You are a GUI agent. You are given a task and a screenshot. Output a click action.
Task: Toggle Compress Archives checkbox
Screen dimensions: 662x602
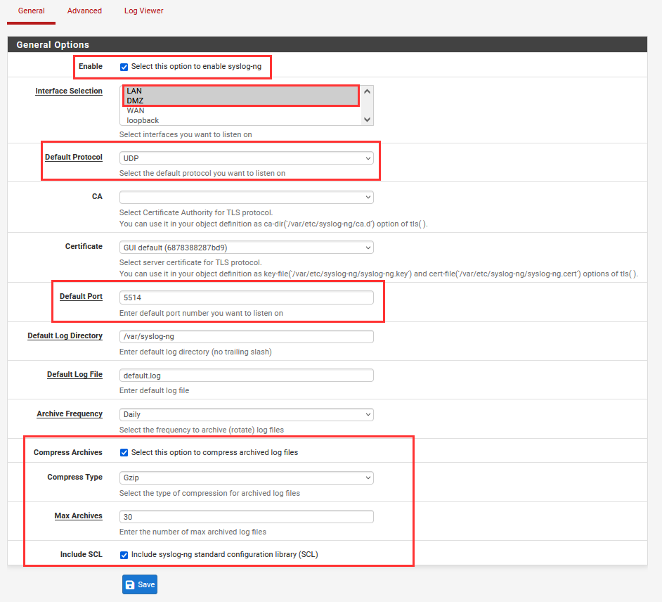124,452
